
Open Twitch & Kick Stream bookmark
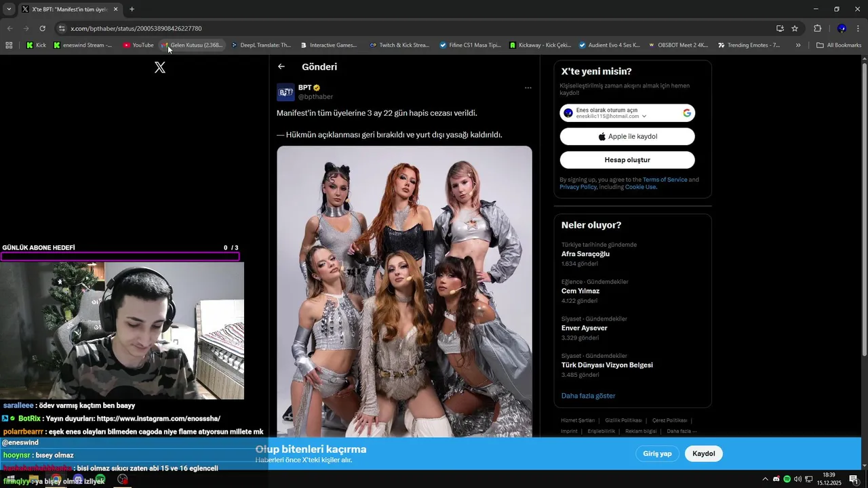click(399, 45)
